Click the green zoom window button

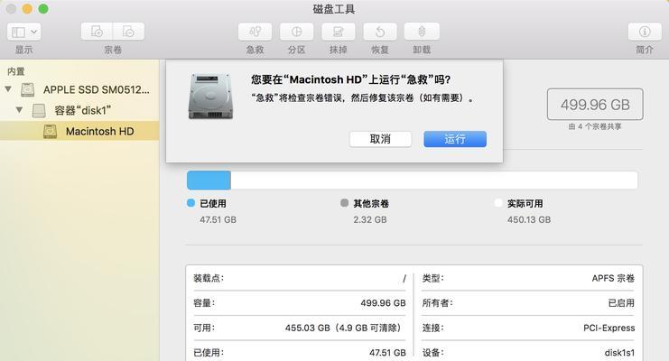43,8
